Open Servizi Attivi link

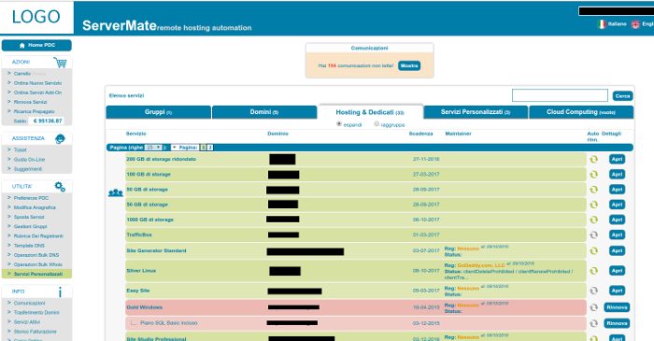[27, 322]
